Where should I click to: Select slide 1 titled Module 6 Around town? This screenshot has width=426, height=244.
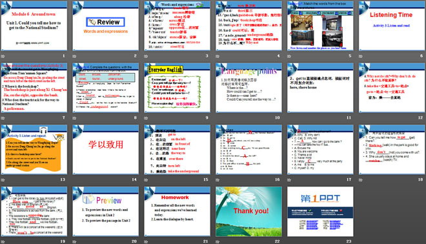34,26
